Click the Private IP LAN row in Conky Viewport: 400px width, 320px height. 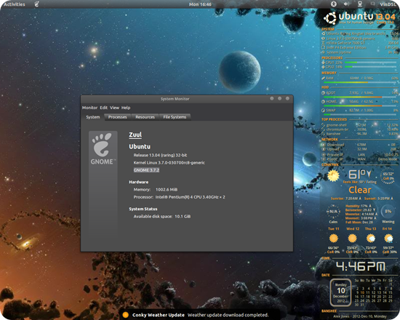(x=360, y=155)
